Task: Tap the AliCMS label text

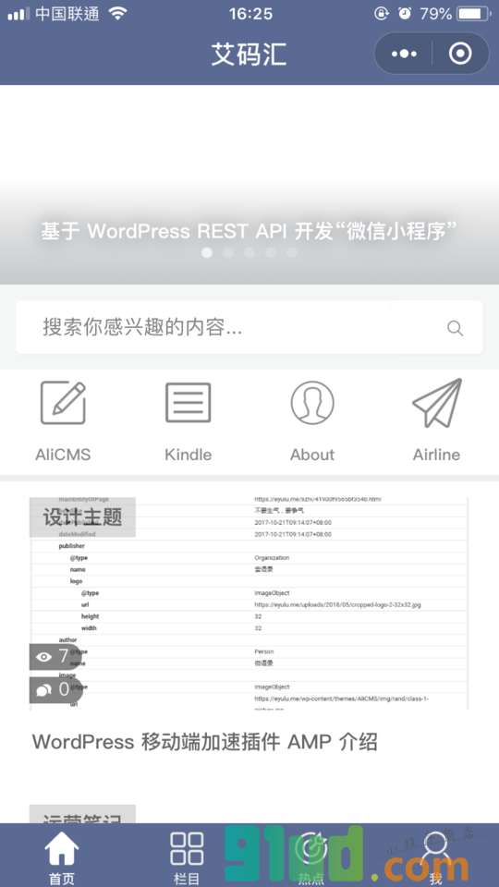Action: pos(63,455)
